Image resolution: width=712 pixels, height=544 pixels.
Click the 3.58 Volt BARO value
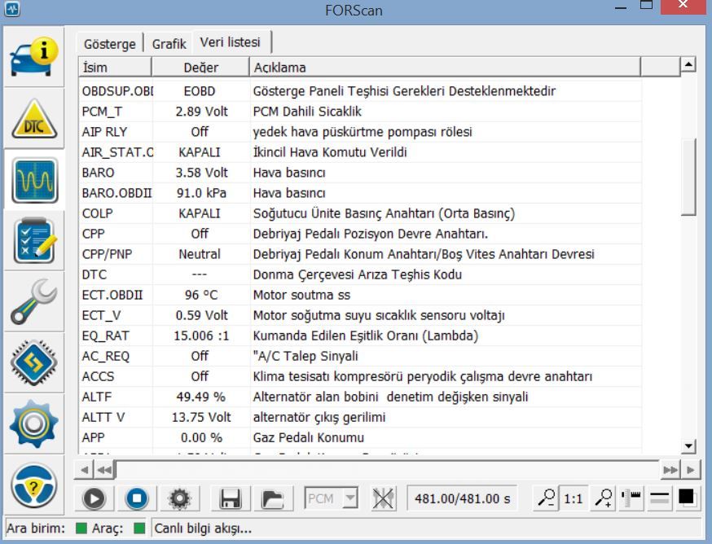coord(201,173)
